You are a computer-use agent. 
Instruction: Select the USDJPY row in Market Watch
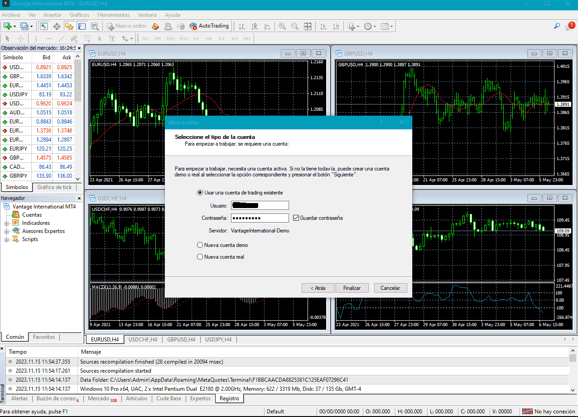(37, 95)
